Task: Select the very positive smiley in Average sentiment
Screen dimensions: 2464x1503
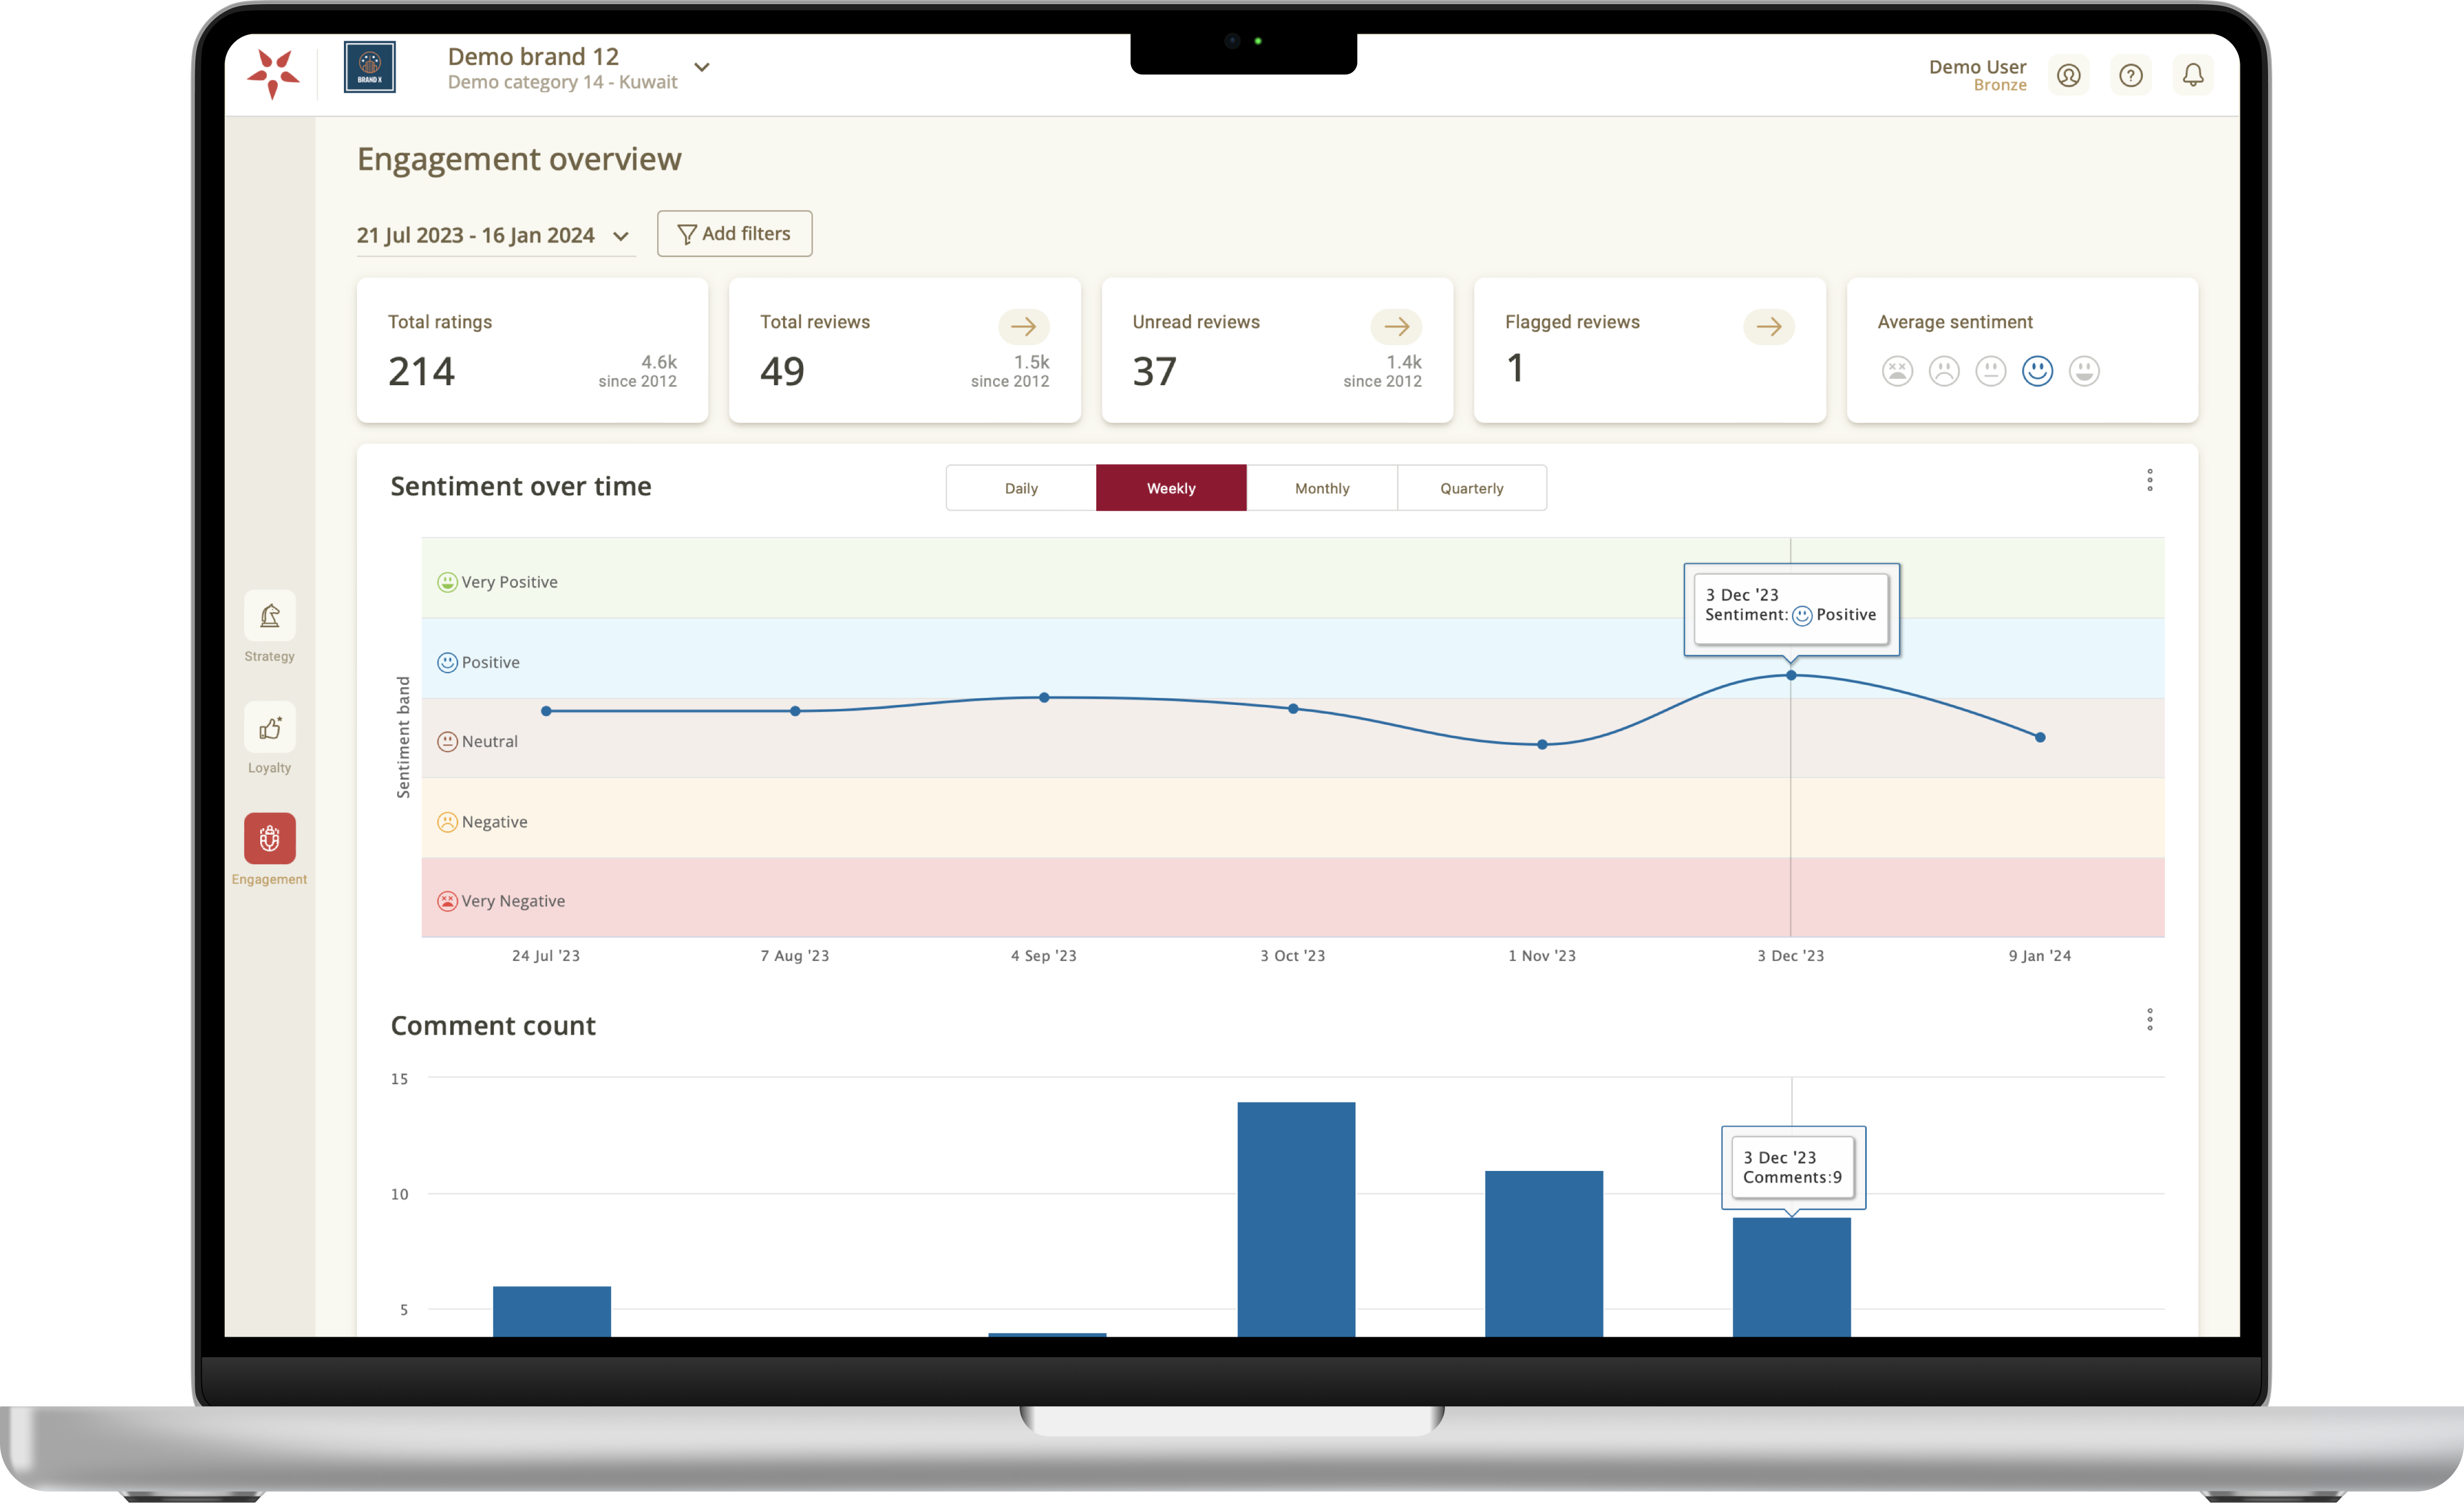Action: coord(2084,371)
